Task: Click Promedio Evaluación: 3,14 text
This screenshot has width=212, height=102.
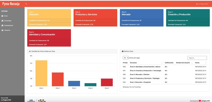Action: (177, 24)
